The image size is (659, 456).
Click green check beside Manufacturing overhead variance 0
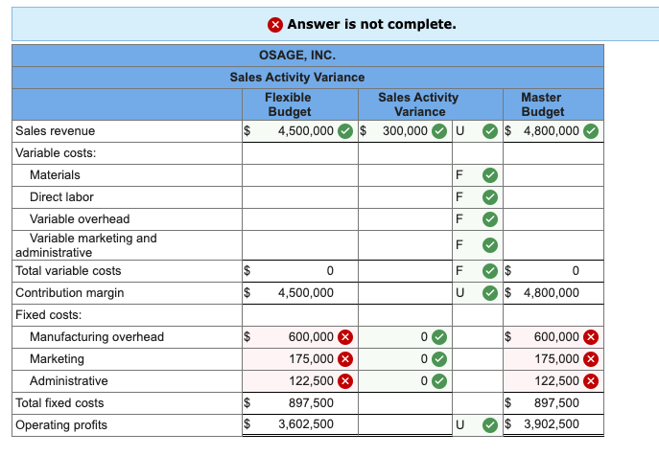pyautogui.click(x=439, y=337)
